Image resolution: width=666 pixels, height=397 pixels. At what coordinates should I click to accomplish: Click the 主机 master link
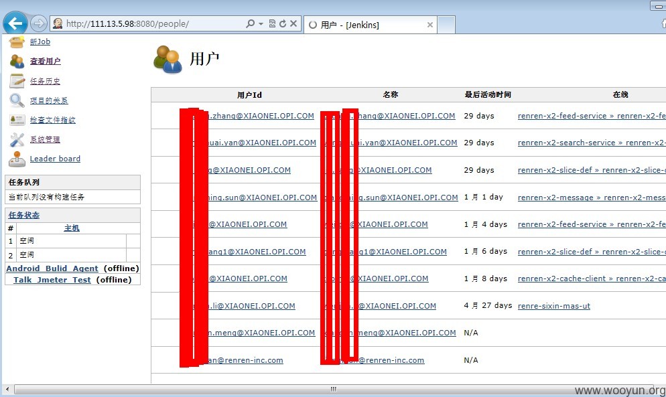pos(71,228)
